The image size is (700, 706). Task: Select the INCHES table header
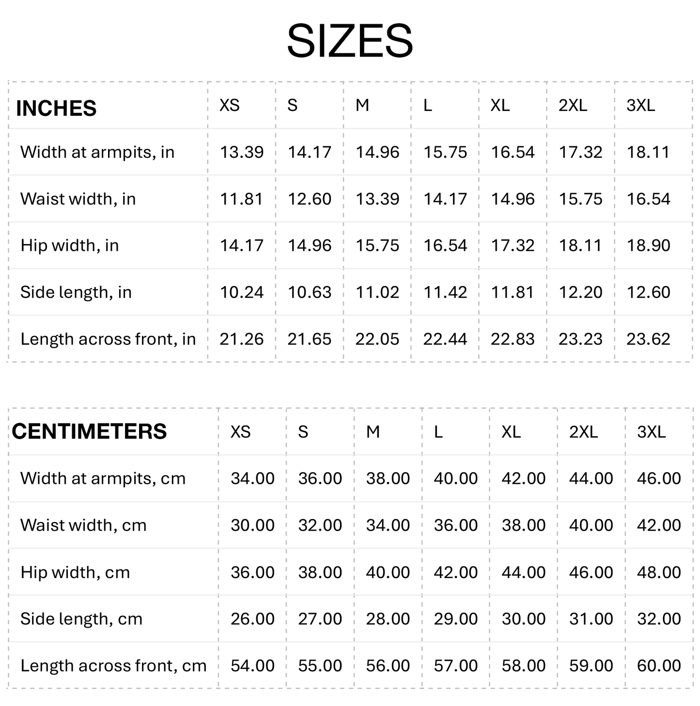coord(56,108)
